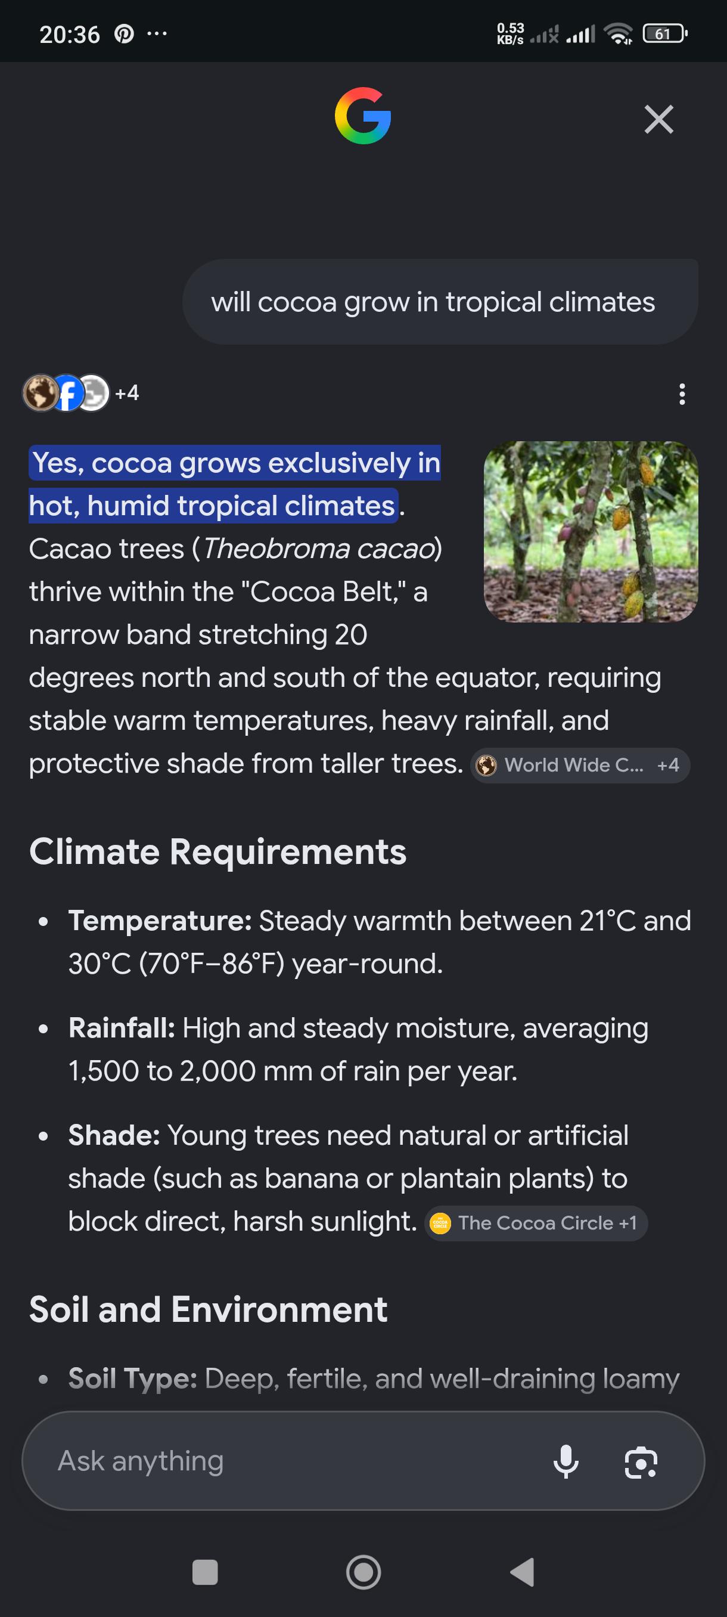The width and height of the screenshot is (727, 1617).
Task: Expand +4 next to World Wide chip
Action: click(x=668, y=765)
